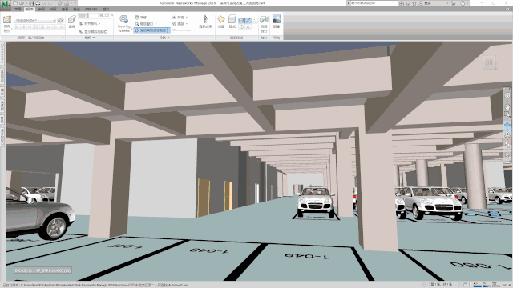Select Walk on the navigation bar
This screenshot has height=288, width=513.
pyautogui.click(x=507, y=145)
